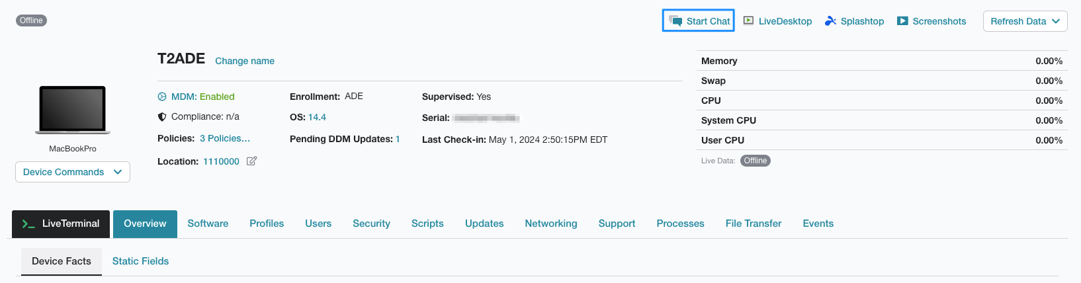Image resolution: width=1081 pixels, height=283 pixels.
Task: Click the Start Chat bubble icon
Action: point(675,20)
